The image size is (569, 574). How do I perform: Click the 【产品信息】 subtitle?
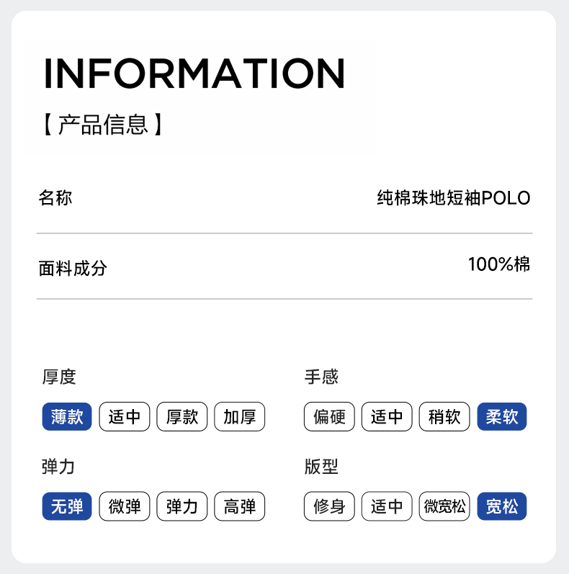102,125
